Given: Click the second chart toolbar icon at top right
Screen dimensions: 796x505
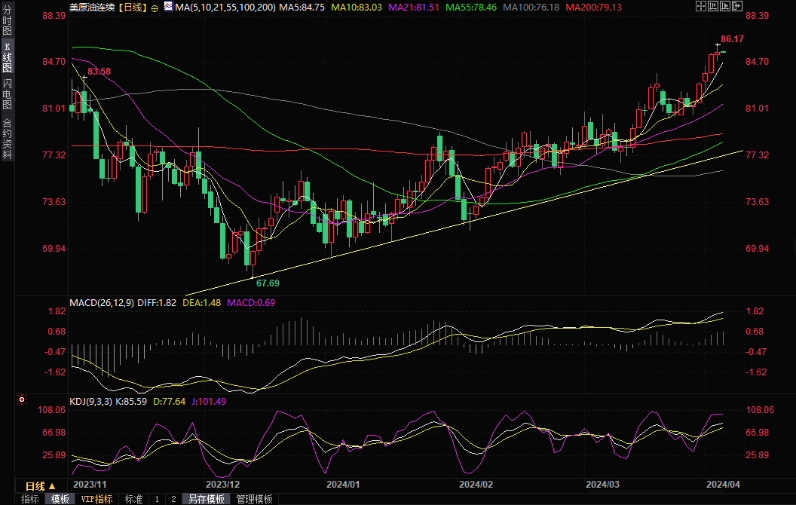Looking at the screenshot, I should [712, 6].
